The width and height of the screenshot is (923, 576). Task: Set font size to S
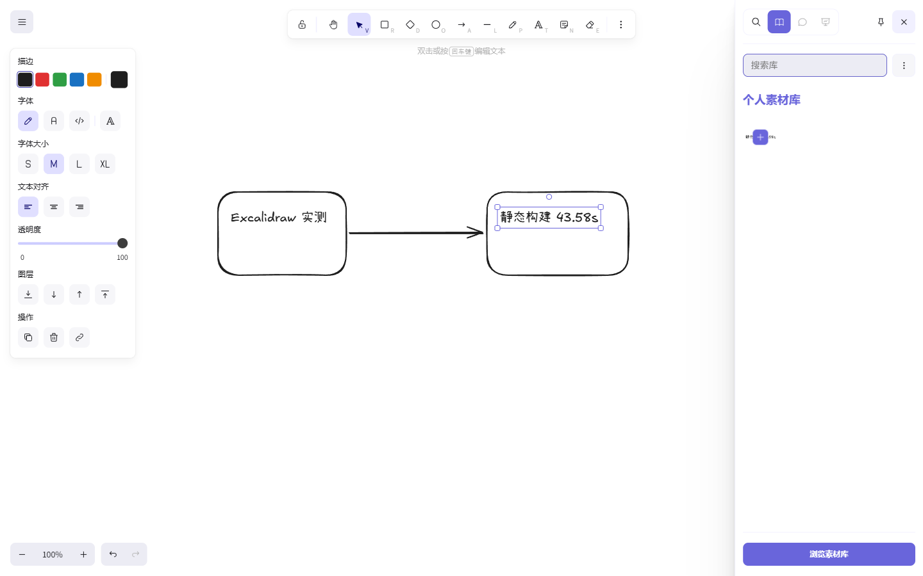[28, 164]
